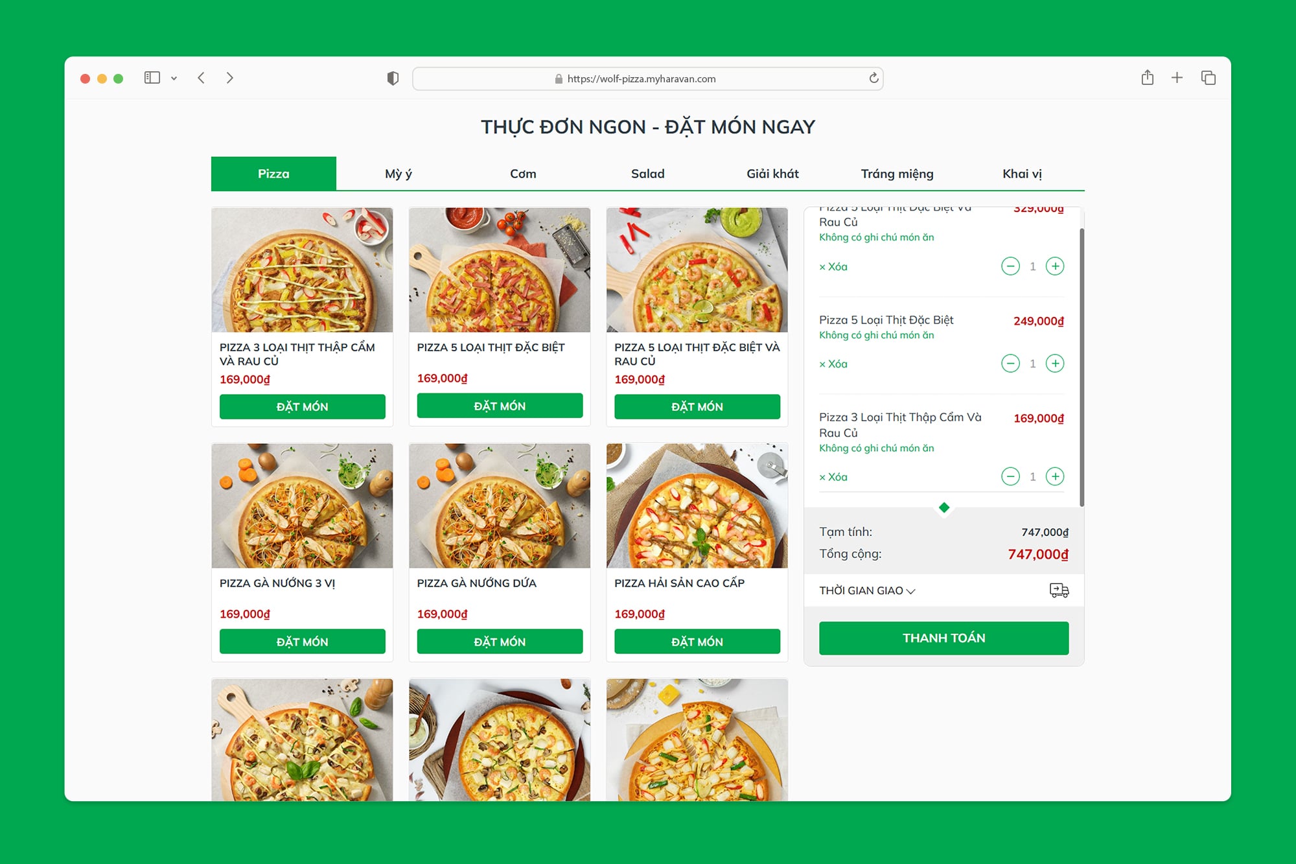Go back with browser back arrow
The image size is (1296, 864).
pyautogui.click(x=202, y=78)
